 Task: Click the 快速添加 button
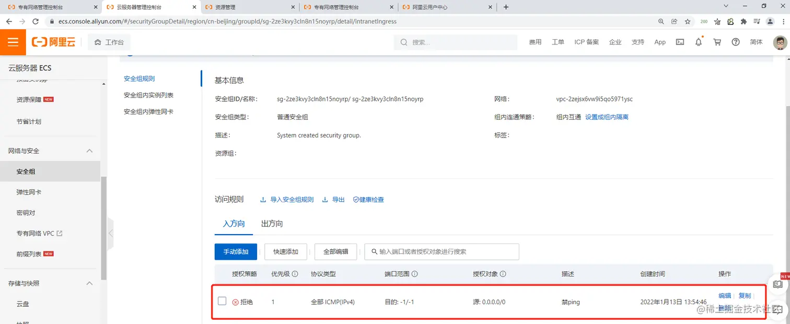[x=286, y=251]
